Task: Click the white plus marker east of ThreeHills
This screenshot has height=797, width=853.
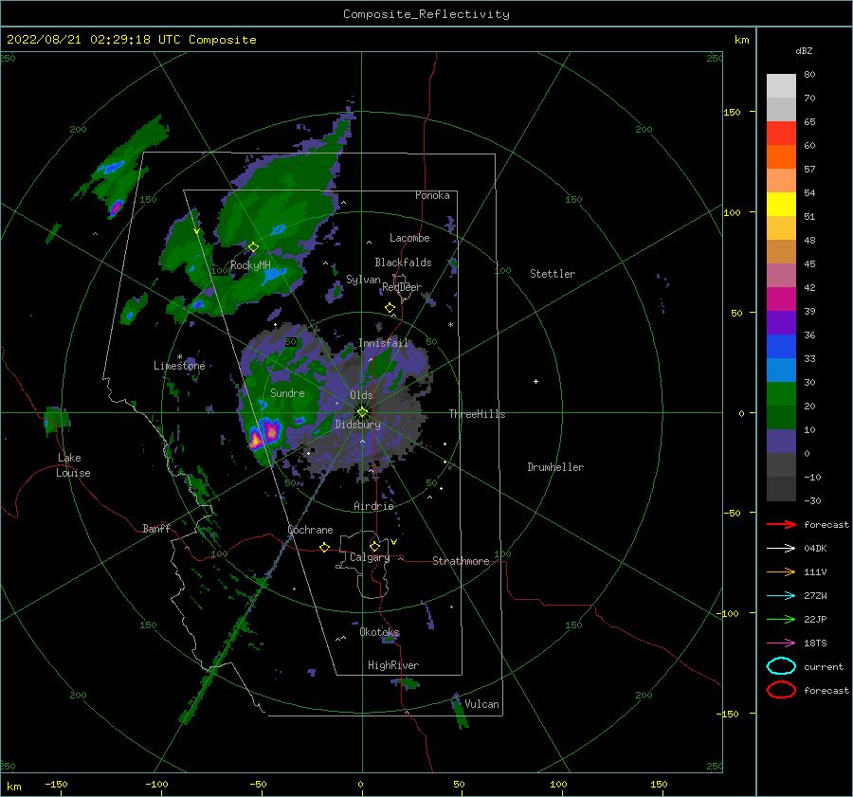Action: pos(535,381)
